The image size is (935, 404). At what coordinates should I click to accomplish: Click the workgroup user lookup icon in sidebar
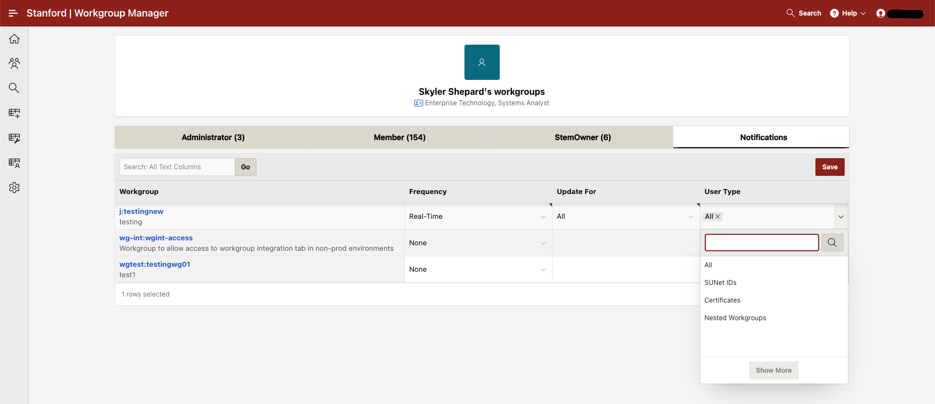click(x=14, y=163)
